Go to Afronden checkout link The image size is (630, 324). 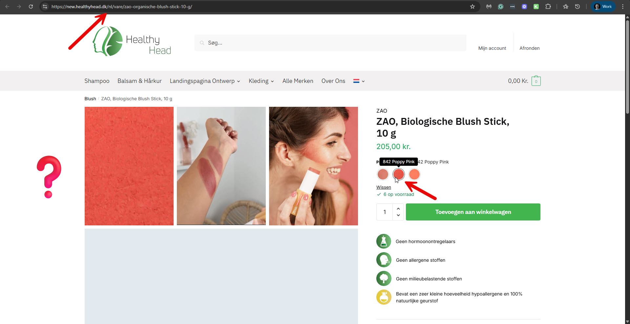[x=530, y=48]
